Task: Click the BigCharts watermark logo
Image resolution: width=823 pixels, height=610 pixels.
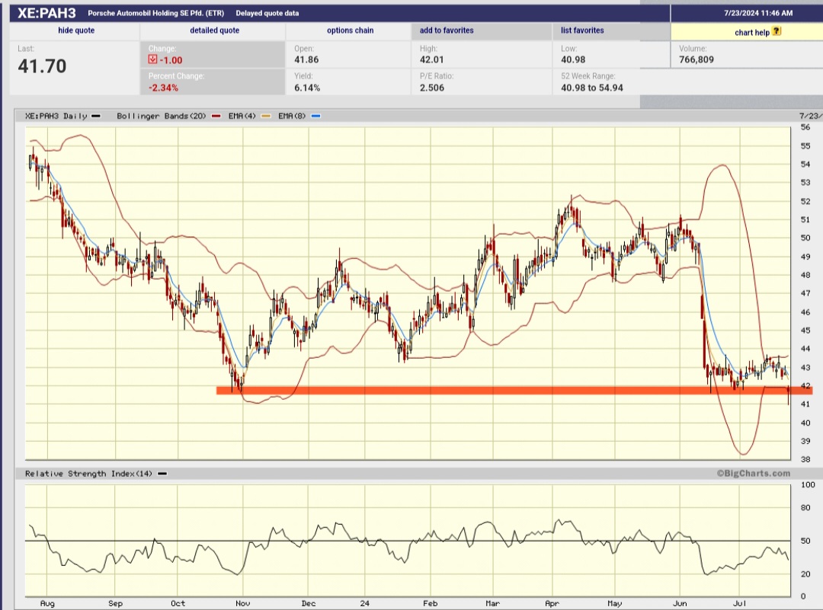Action: [x=755, y=473]
